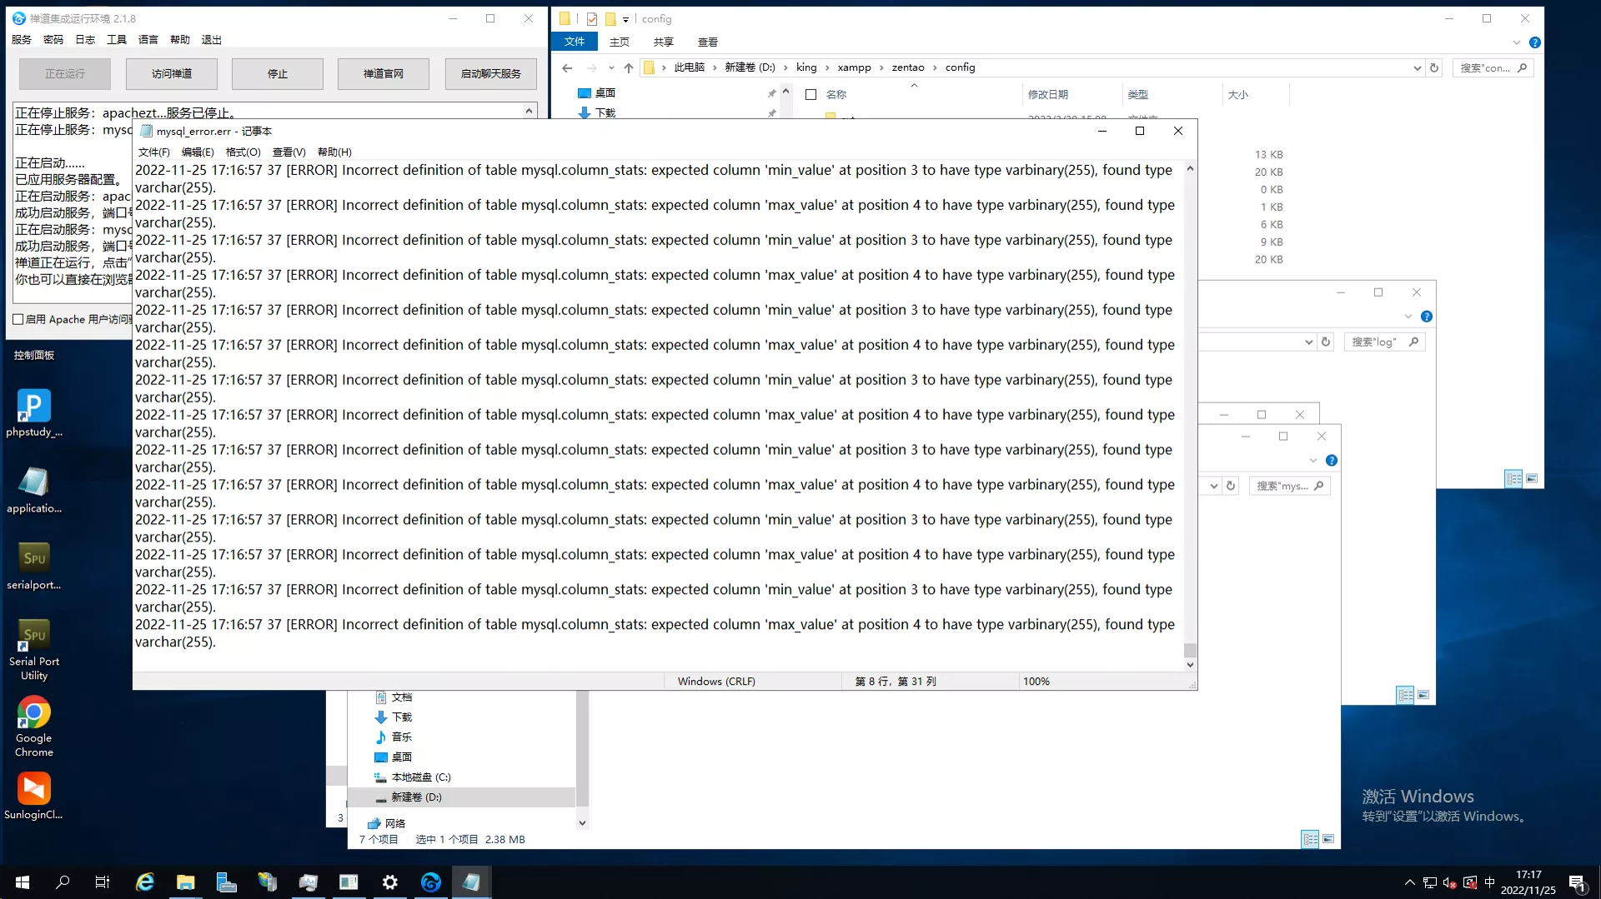Go up one folder level in Explorer
The height and width of the screenshot is (899, 1601).
click(x=629, y=68)
